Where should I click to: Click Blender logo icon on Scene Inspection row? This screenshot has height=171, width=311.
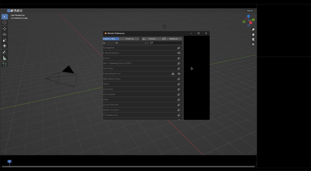[x=179, y=74]
